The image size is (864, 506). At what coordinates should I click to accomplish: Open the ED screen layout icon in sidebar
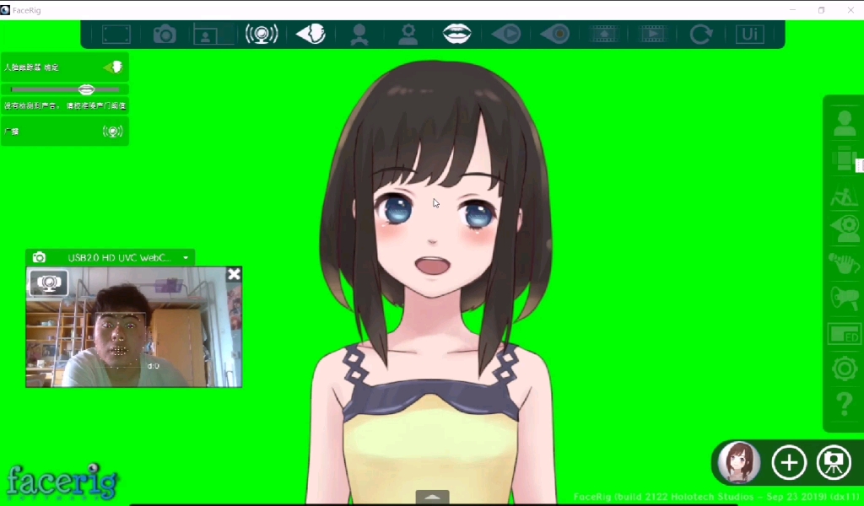pos(844,334)
